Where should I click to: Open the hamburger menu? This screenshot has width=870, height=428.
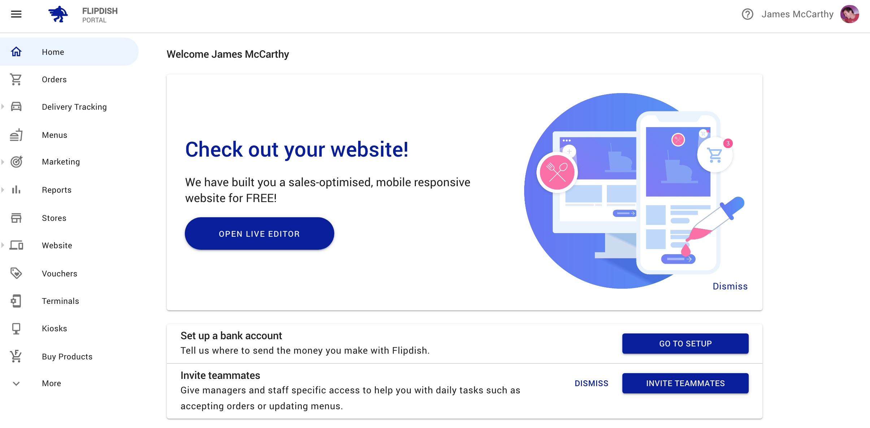click(x=16, y=14)
